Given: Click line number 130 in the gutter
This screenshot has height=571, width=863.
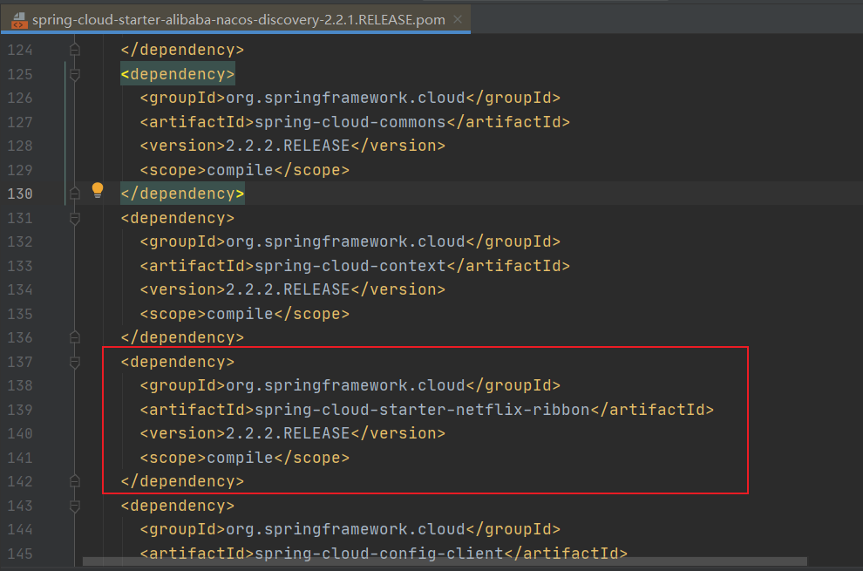Looking at the screenshot, I should click(20, 194).
